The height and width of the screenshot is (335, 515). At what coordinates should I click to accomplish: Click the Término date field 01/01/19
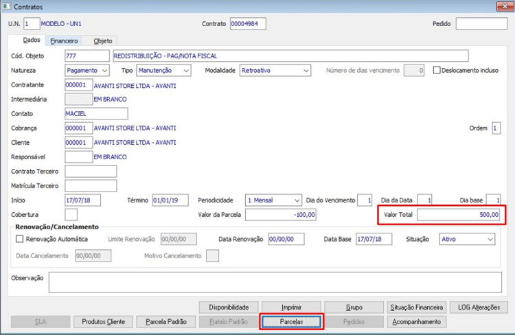pyautogui.click(x=170, y=200)
